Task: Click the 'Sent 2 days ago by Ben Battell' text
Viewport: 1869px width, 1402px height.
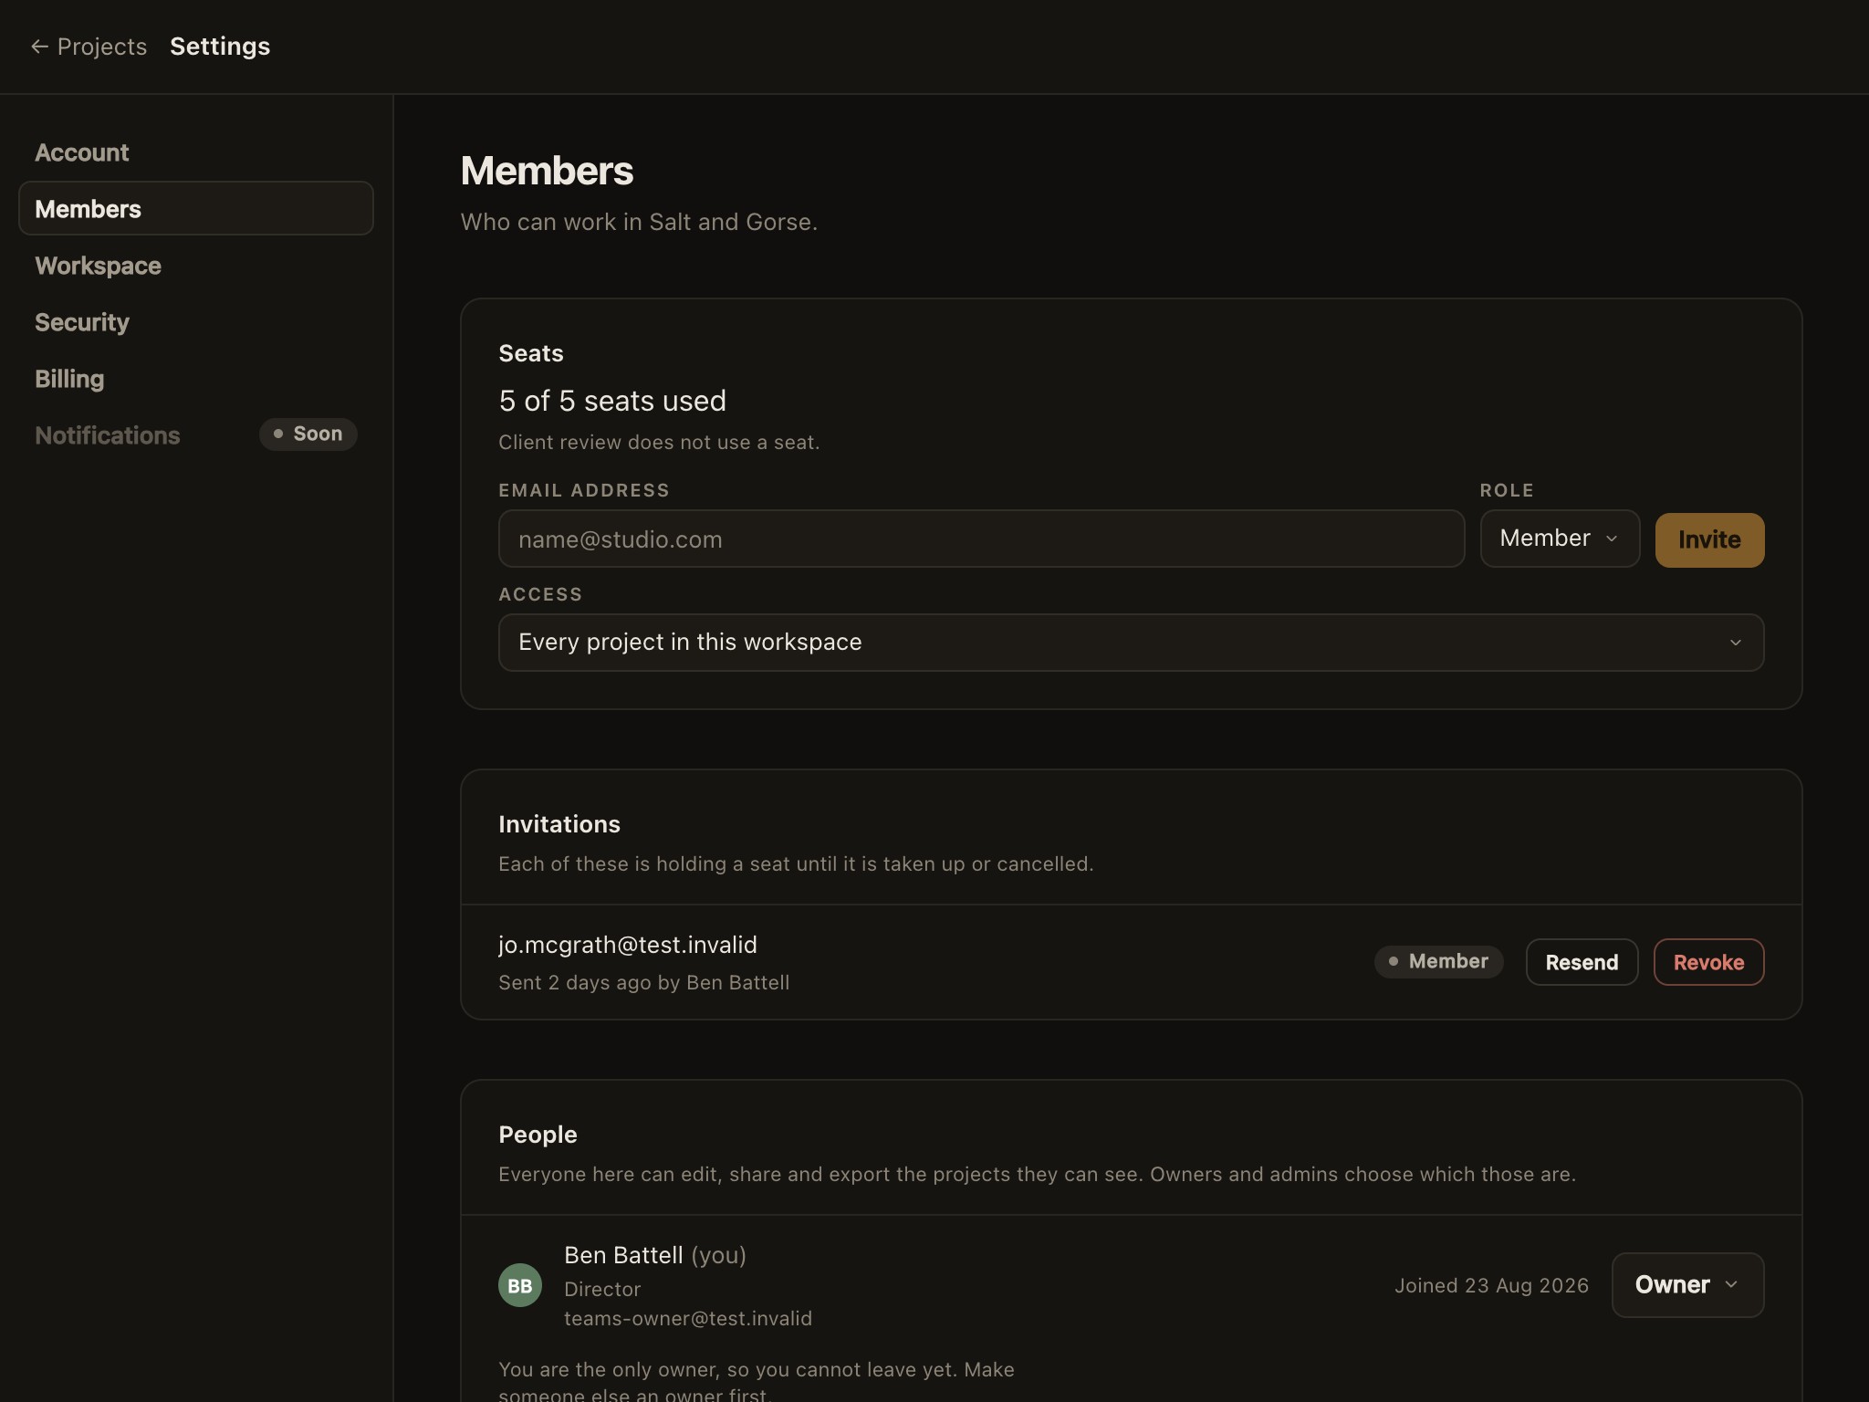Action: tap(644, 983)
